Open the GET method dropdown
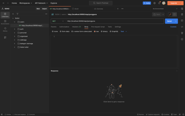This screenshot has width=185, height=116. 58,21
